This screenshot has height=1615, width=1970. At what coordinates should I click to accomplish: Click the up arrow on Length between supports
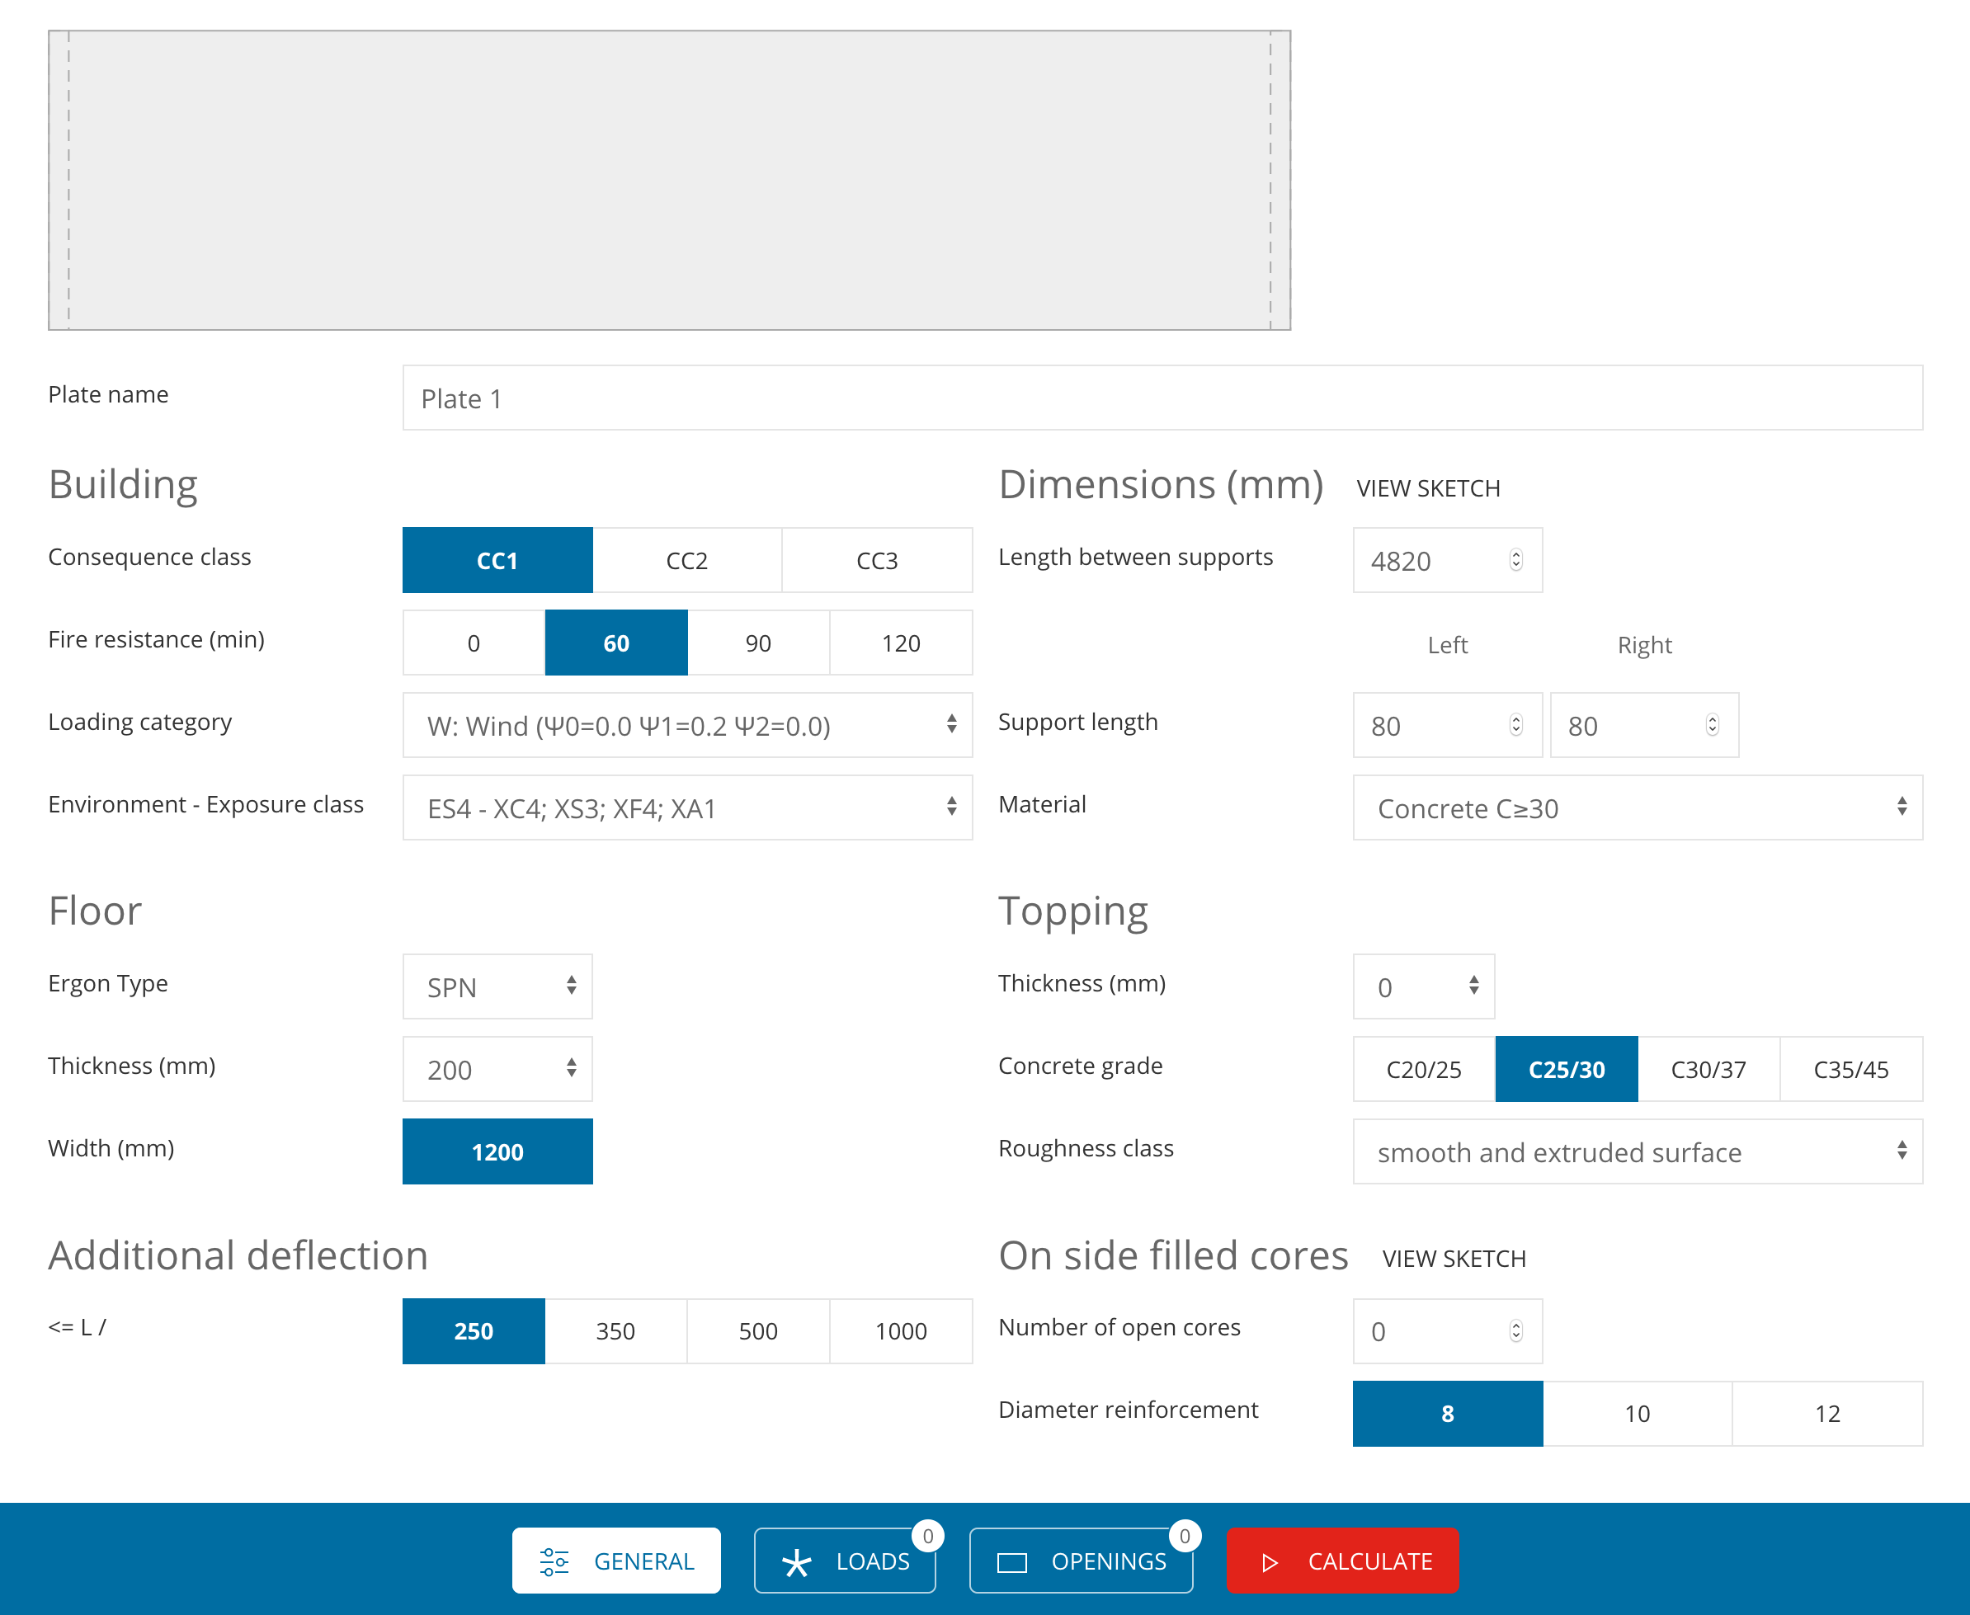tap(1517, 554)
